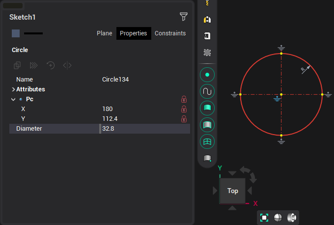The image size is (334, 225).
Task: Select the spline curve tool
Action: tap(207, 91)
